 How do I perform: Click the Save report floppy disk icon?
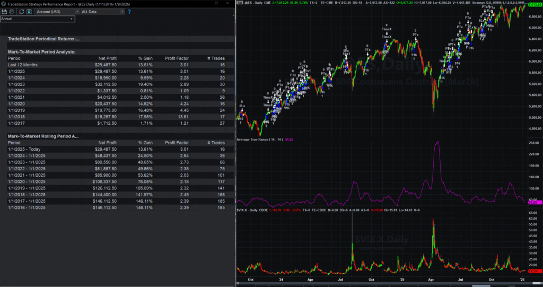(4, 11)
